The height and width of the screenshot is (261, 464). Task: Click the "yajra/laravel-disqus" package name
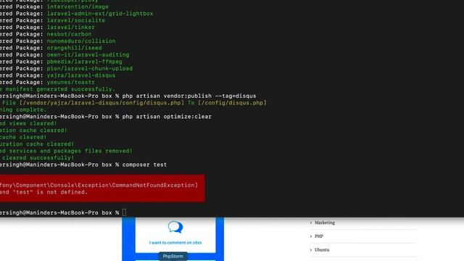click(x=80, y=75)
